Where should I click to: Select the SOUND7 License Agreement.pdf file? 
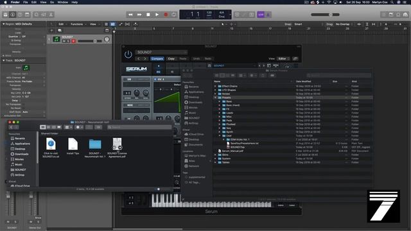(x=117, y=148)
